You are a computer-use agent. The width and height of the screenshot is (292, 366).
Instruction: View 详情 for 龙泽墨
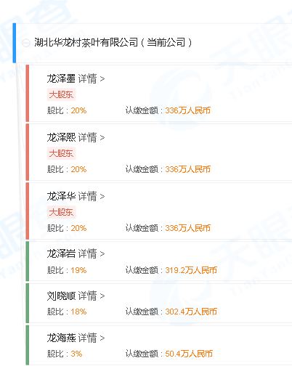click(92, 78)
